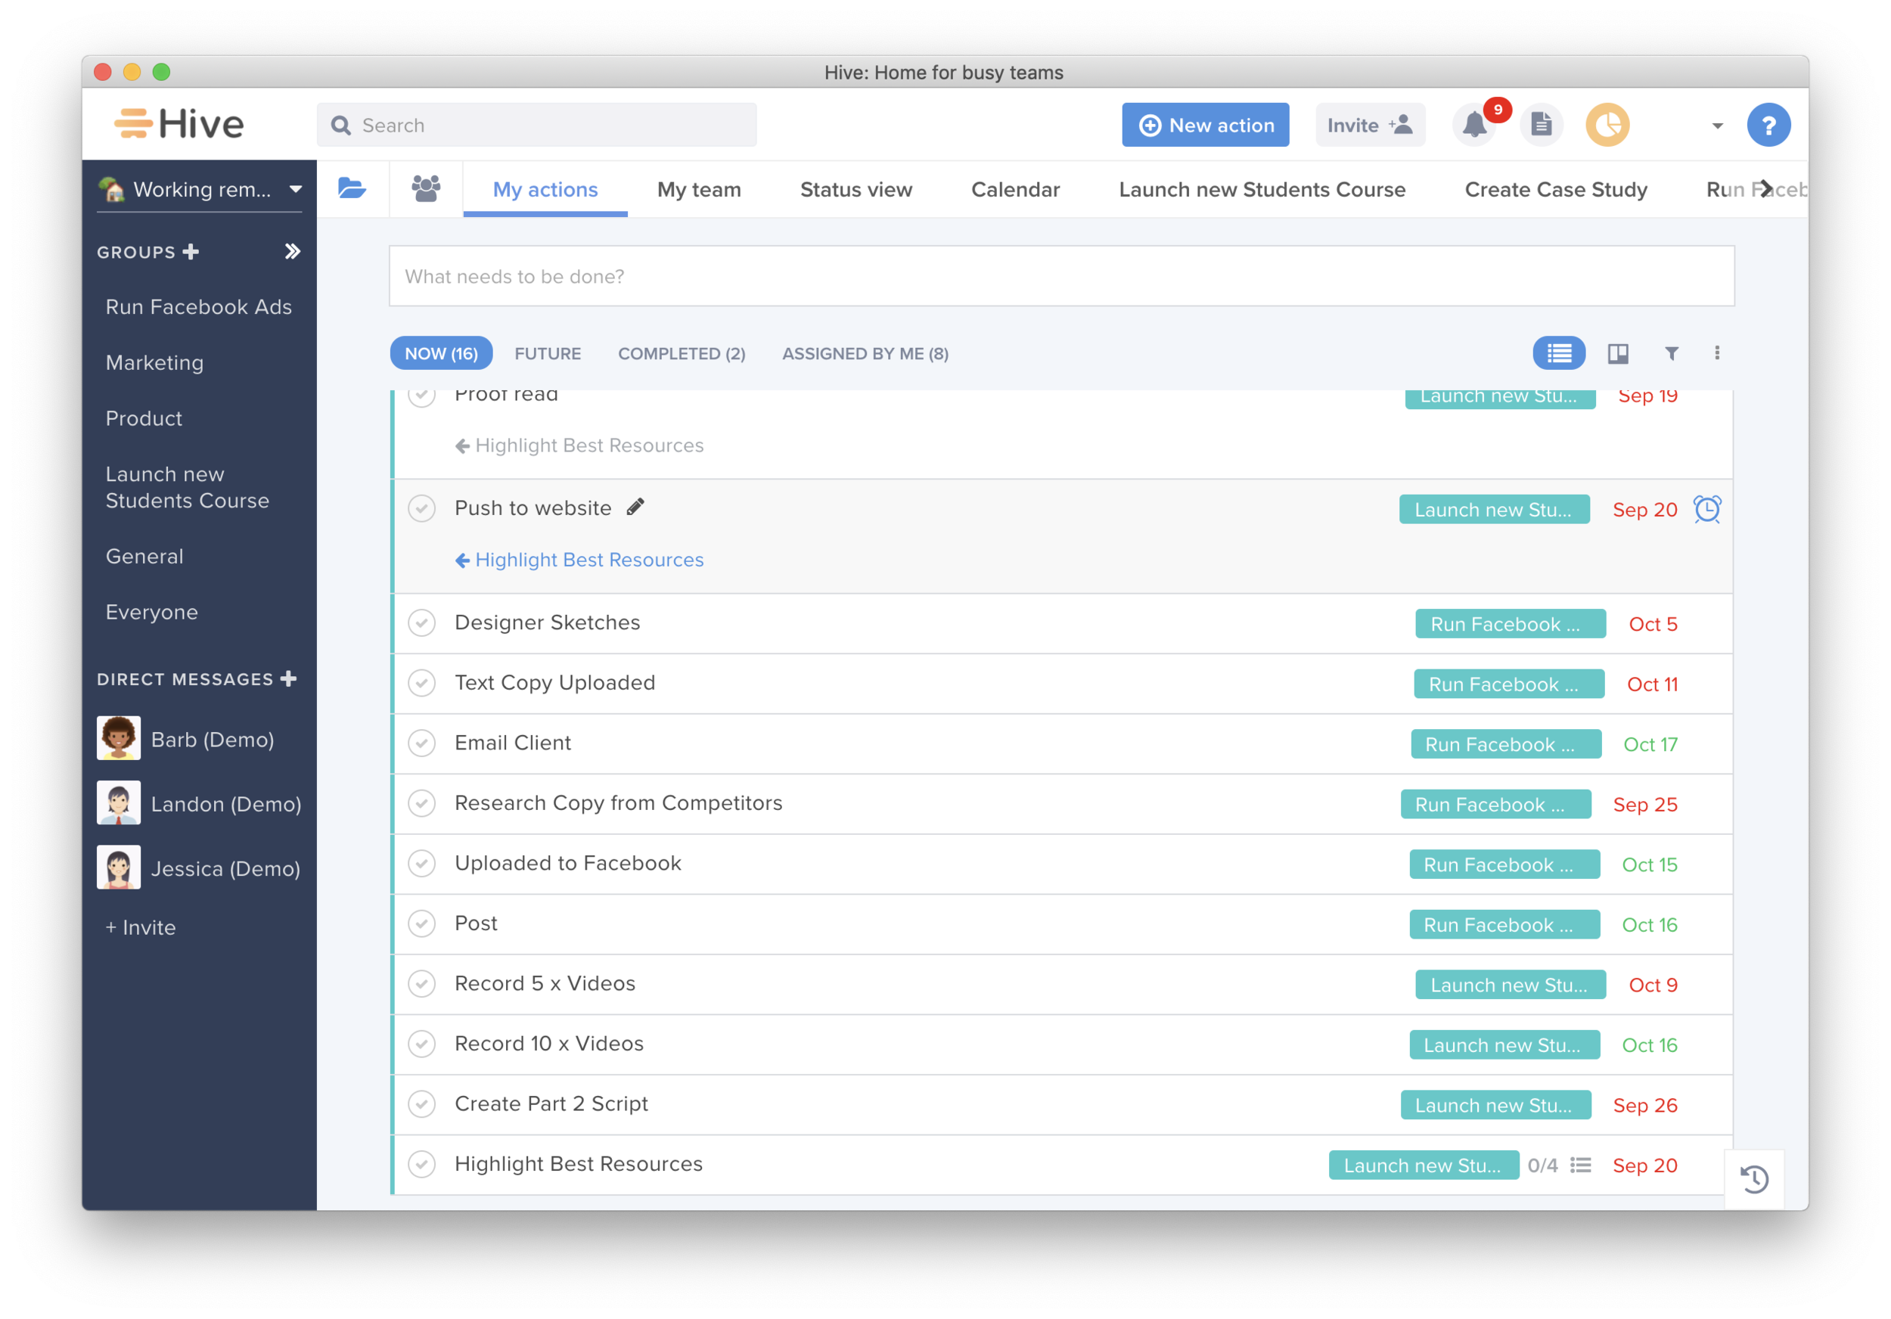Screen dimensions: 1891x1319
Task: Open the Status view tab
Action: click(x=855, y=189)
